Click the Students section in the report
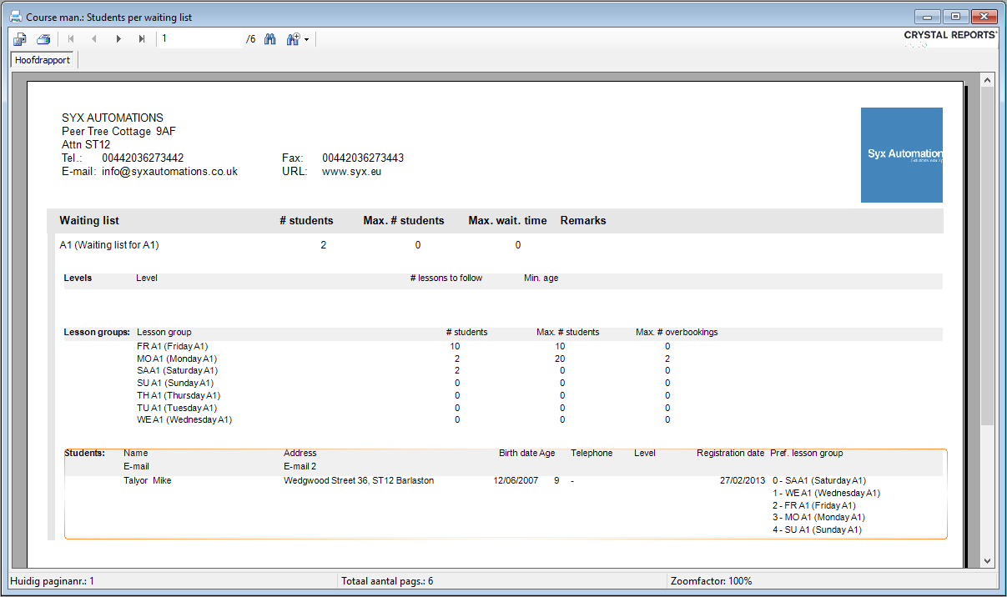1007x597 pixels. 84,454
